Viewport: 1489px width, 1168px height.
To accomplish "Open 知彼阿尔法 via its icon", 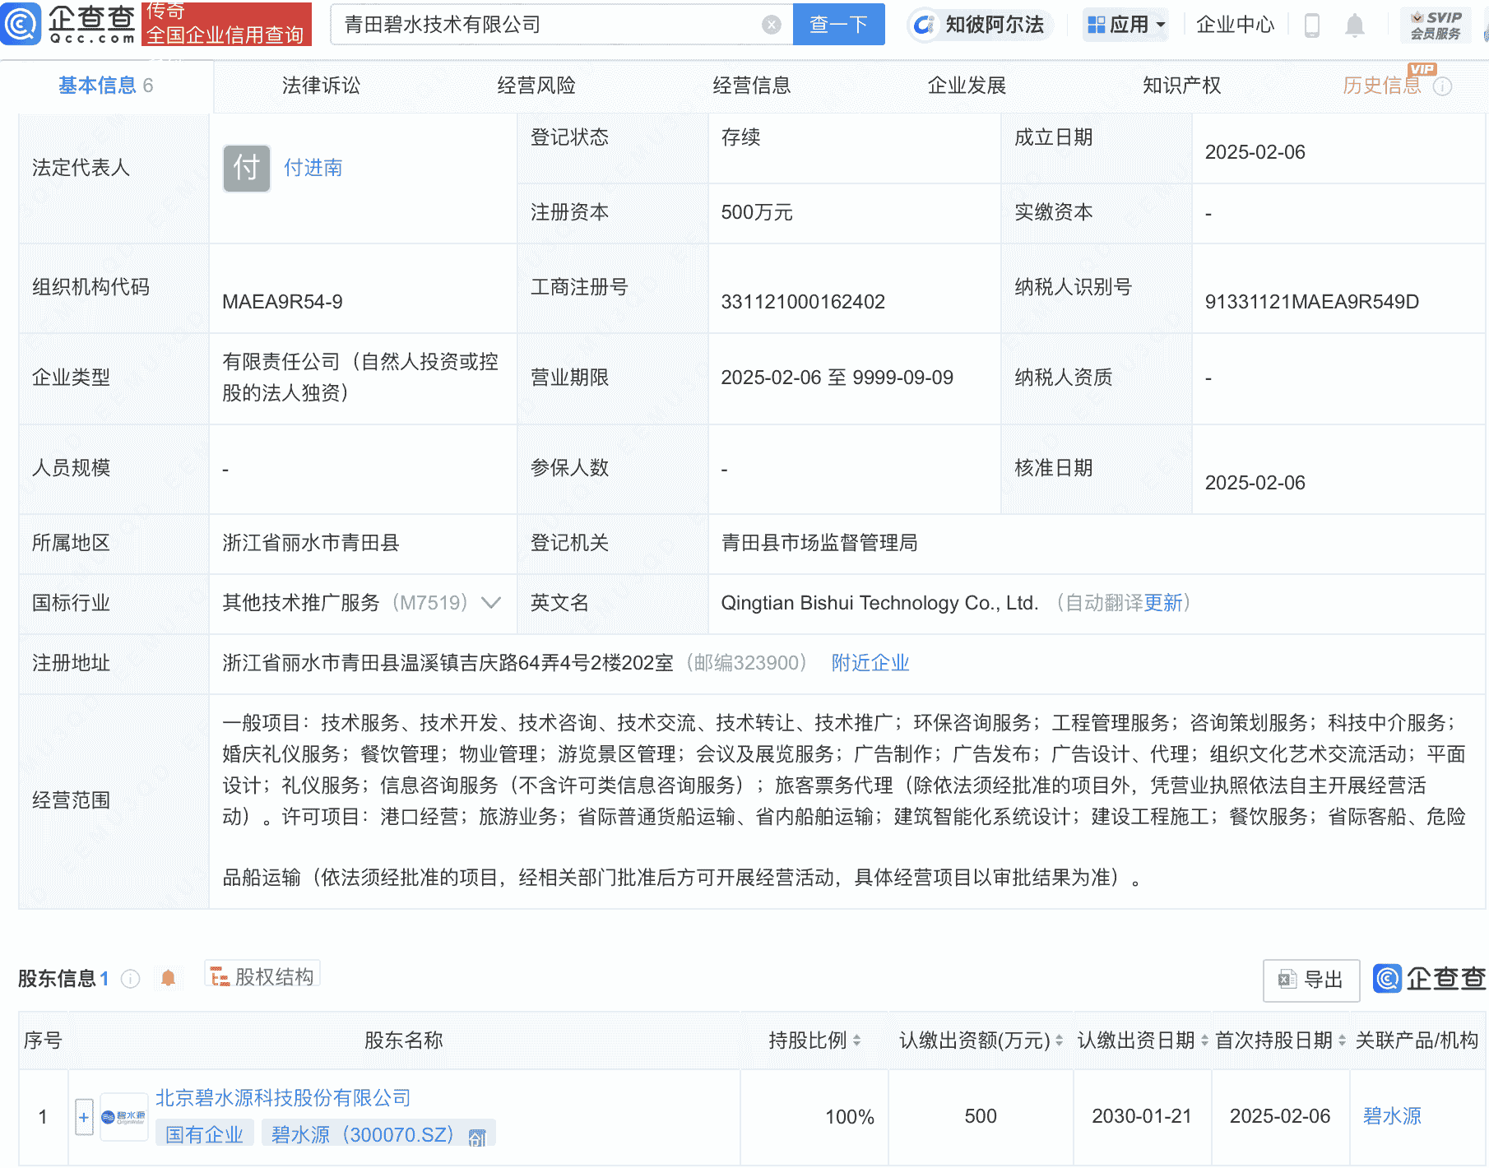I will [x=925, y=25].
